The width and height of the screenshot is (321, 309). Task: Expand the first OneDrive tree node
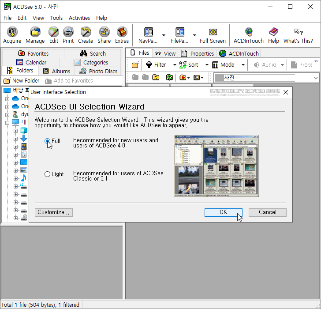(x=7, y=99)
